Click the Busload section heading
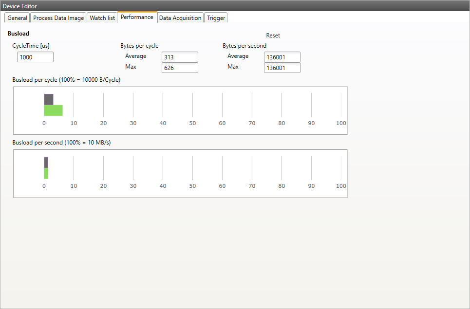This screenshot has height=309, width=470. coord(17,34)
